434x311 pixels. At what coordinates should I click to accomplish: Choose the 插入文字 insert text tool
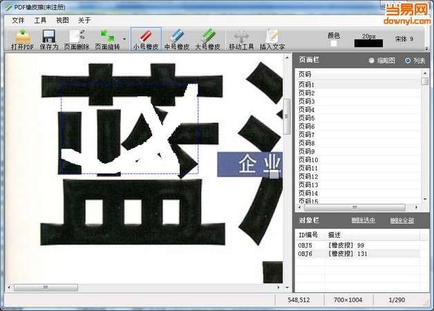pyautogui.click(x=272, y=39)
